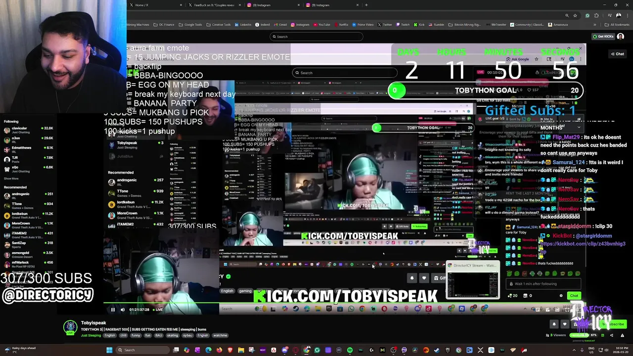
Task: Open MoreCrown in the Recommended sidebar
Action: click(x=30, y=225)
